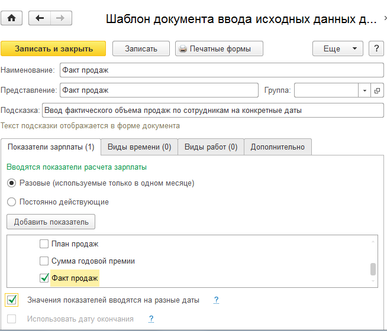Check the План продаж checkbox

44,244
